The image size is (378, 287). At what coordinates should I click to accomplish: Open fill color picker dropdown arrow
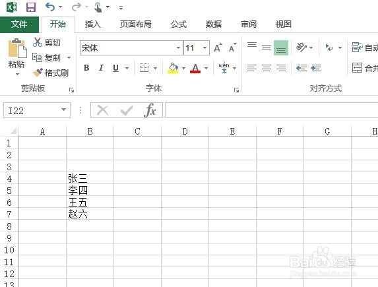(x=183, y=68)
